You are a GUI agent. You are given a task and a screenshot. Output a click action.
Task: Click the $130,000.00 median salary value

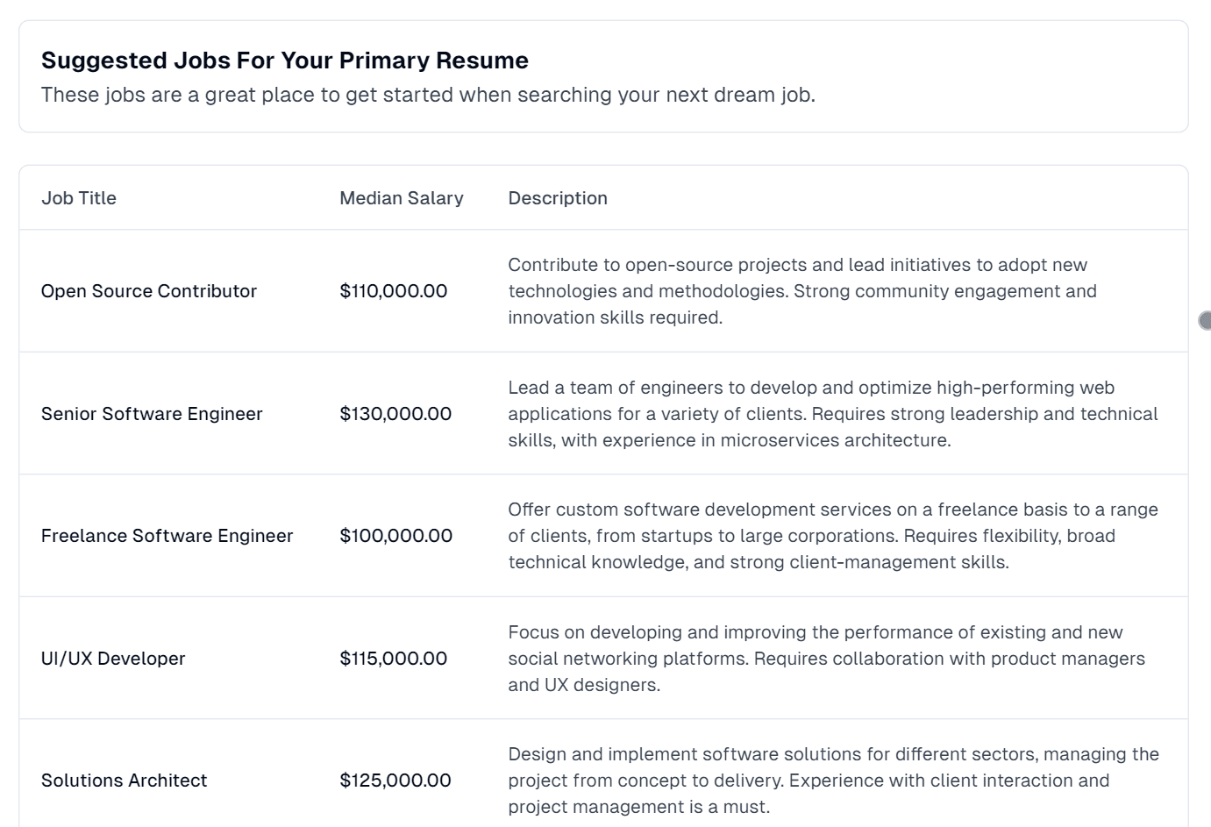(395, 414)
